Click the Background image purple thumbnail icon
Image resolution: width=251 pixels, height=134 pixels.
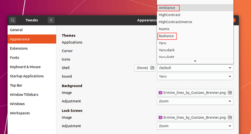(160, 93)
